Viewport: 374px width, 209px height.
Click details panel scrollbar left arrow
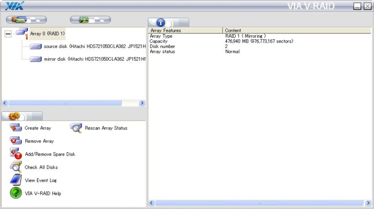coord(151,203)
